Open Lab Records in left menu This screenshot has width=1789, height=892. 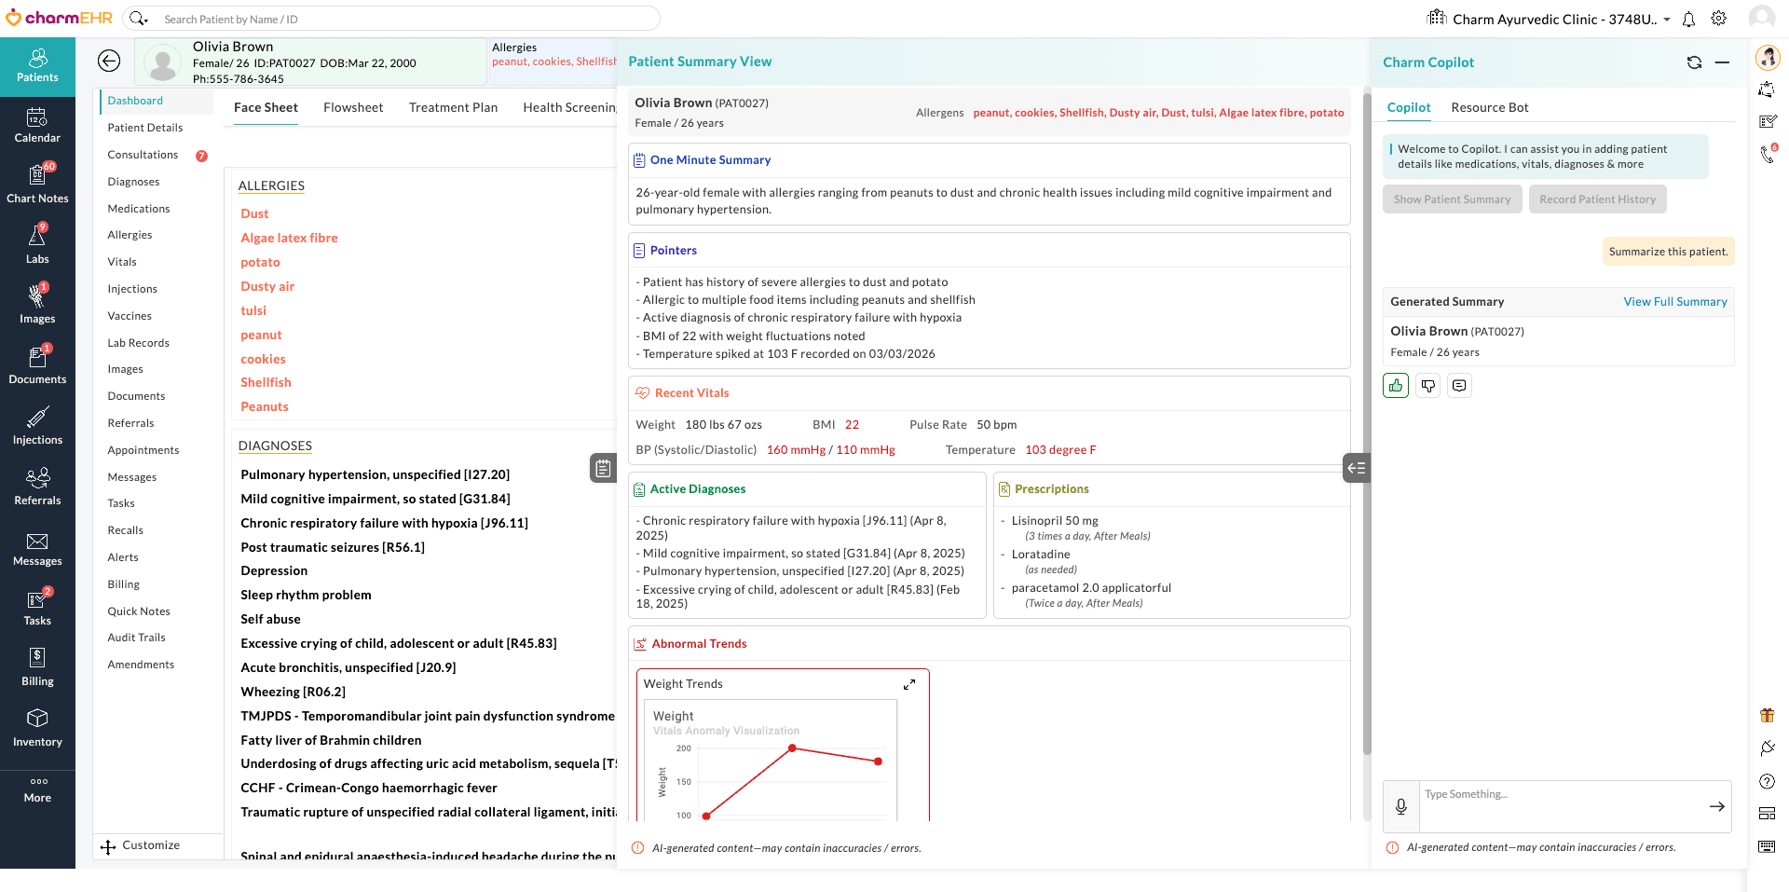138,343
